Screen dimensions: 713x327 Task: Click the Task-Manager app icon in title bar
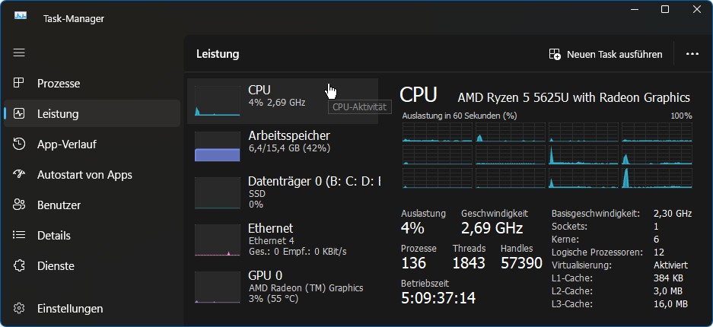[21, 17]
